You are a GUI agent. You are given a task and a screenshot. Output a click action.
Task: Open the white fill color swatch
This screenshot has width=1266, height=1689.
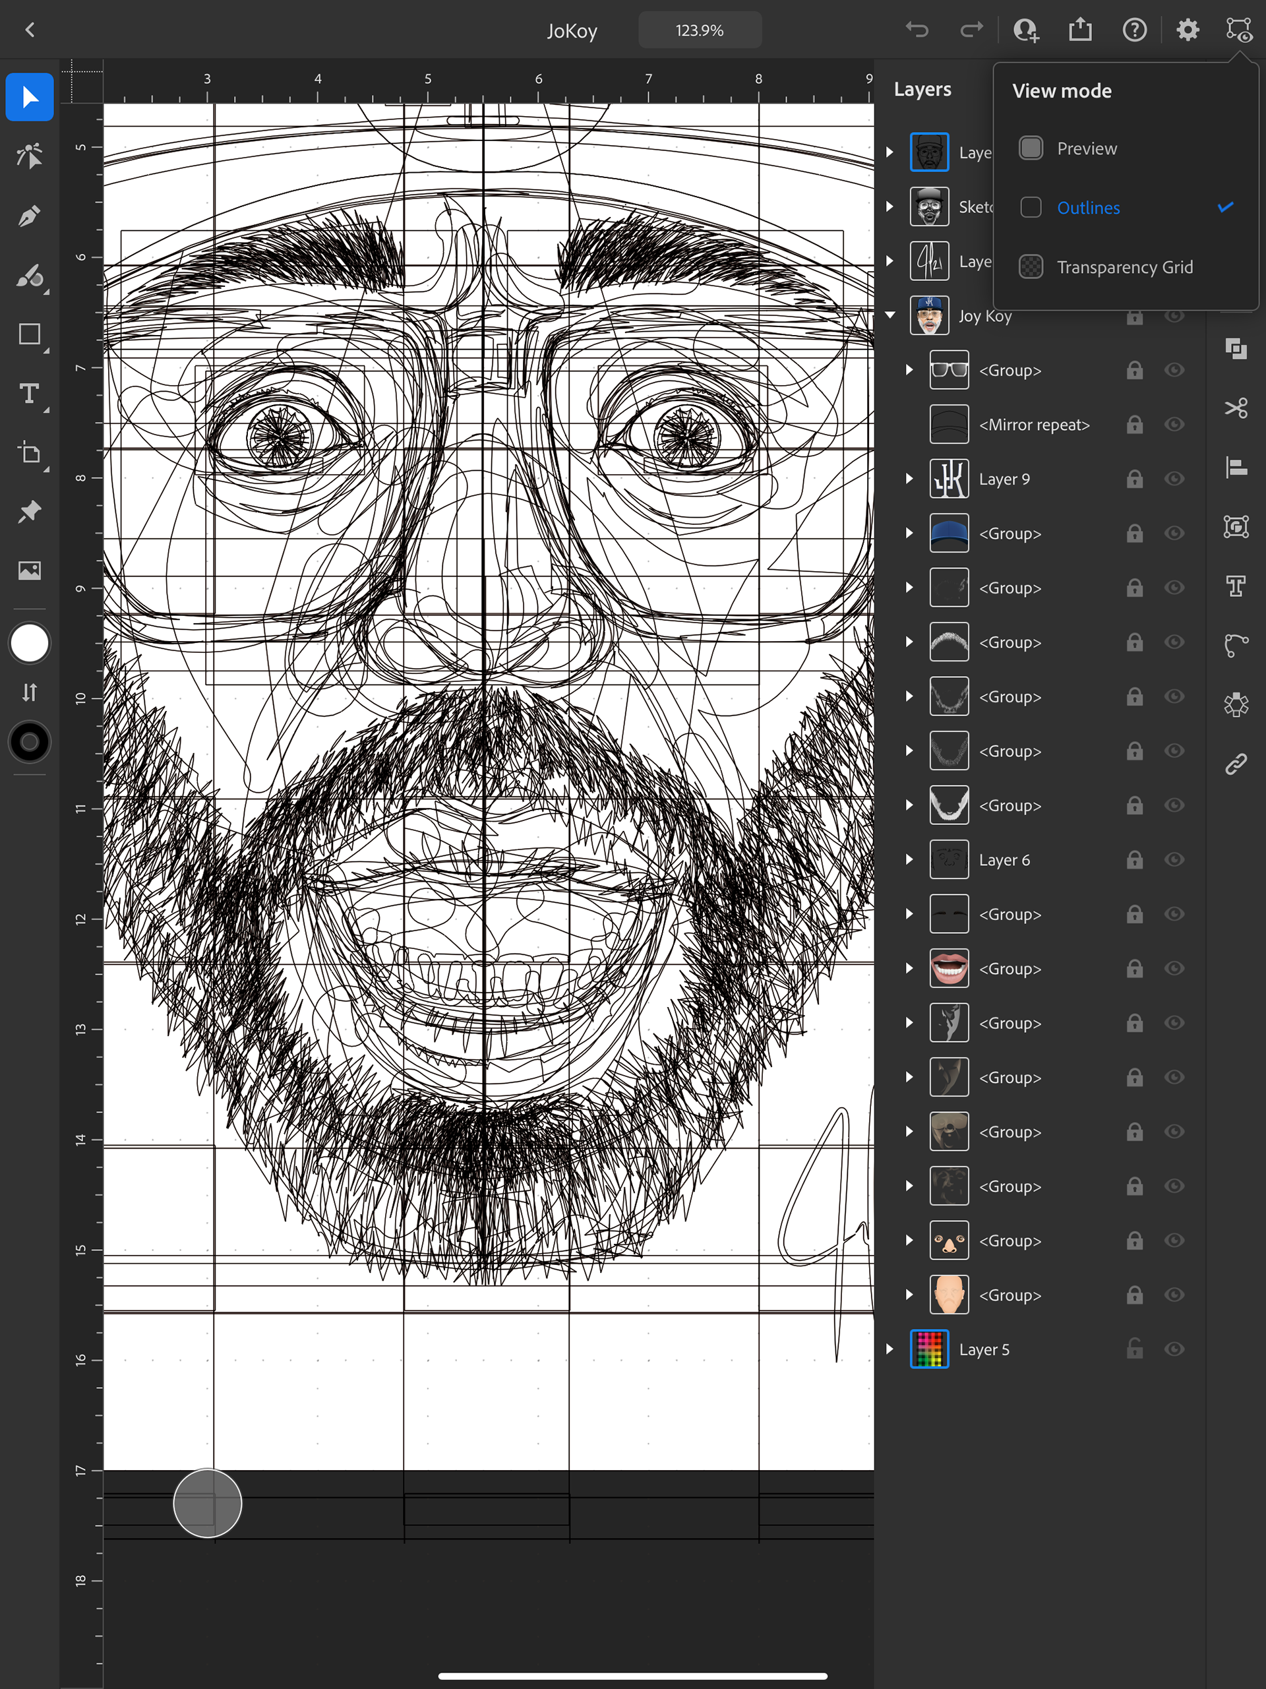coord(29,644)
